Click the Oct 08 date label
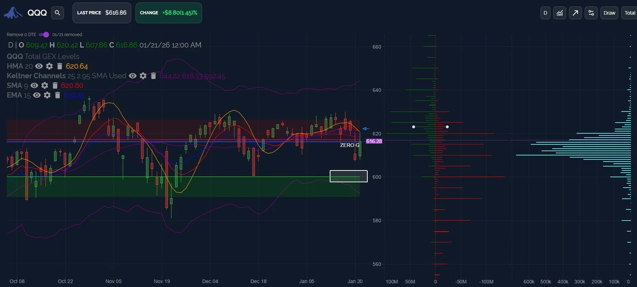 tap(17, 281)
